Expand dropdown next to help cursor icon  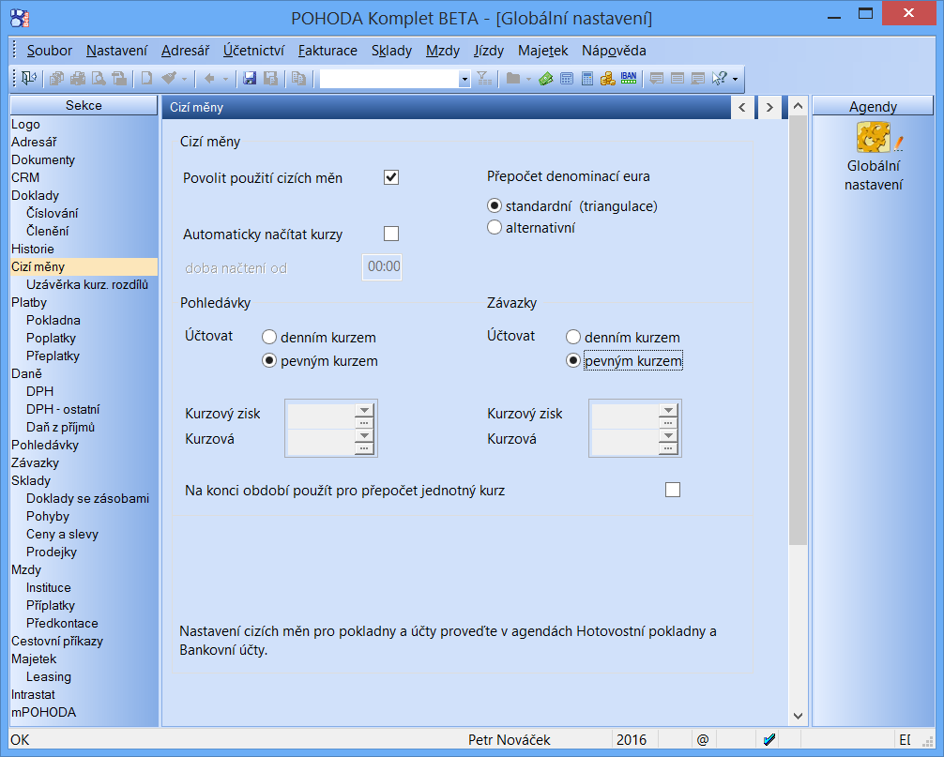(735, 79)
